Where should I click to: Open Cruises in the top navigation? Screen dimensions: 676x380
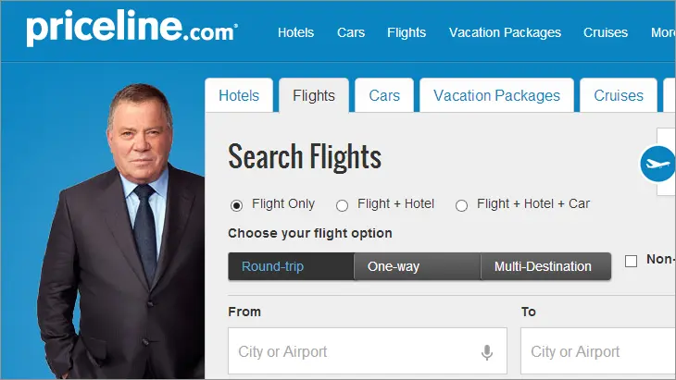(606, 32)
